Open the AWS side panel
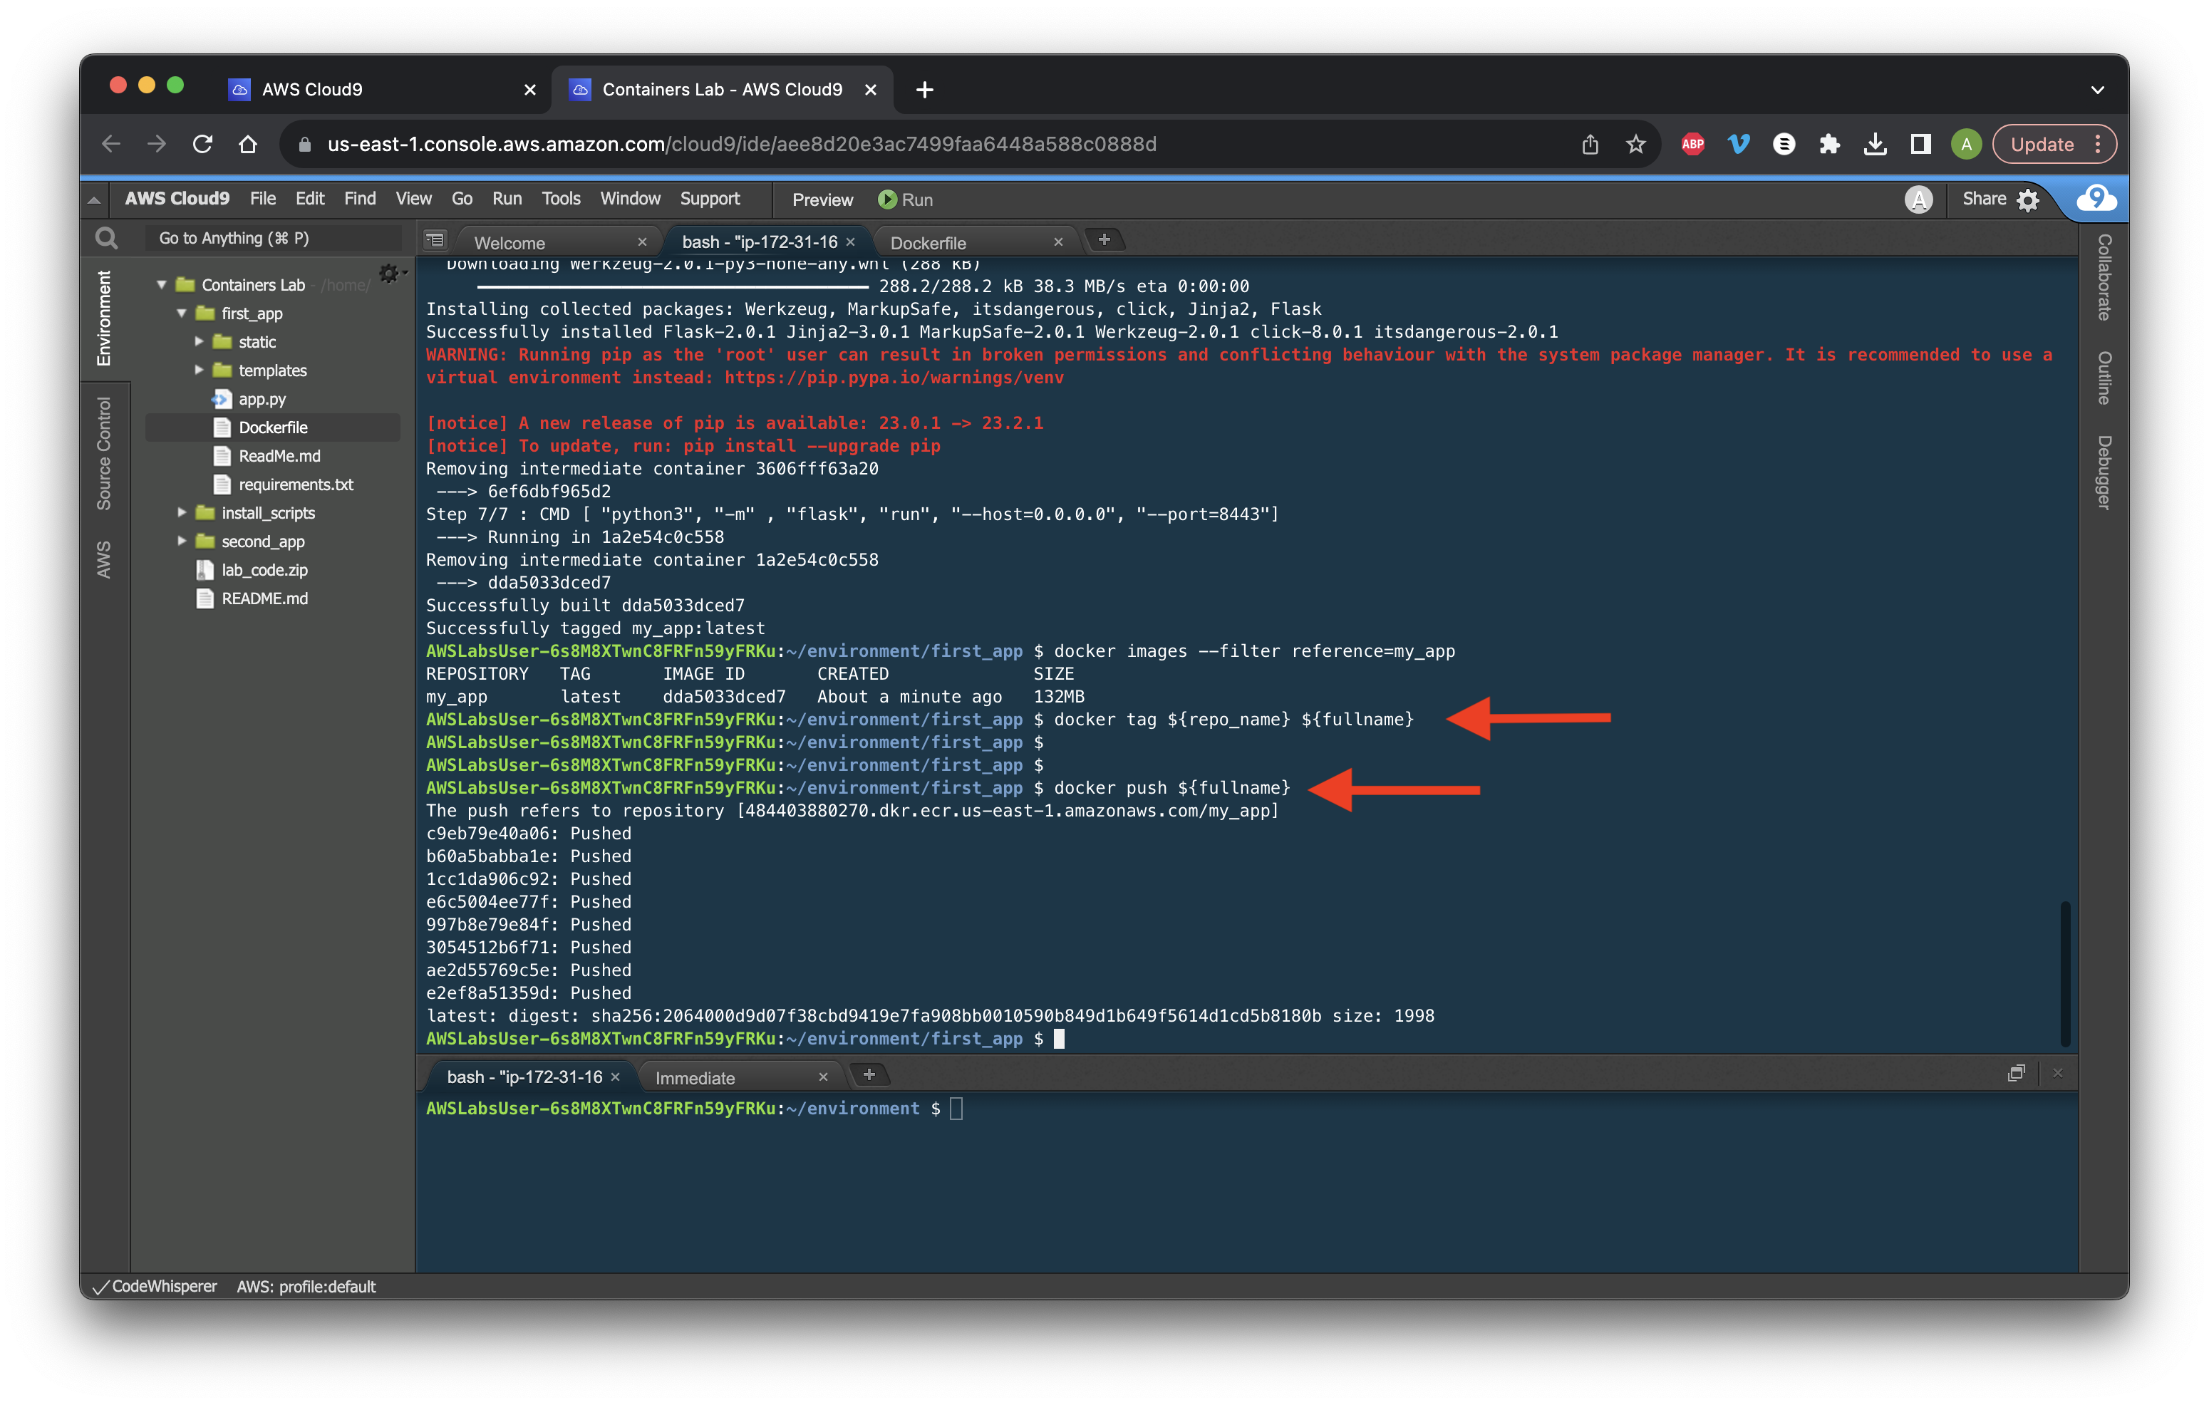The height and width of the screenshot is (1405, 2209). (103, 559)
